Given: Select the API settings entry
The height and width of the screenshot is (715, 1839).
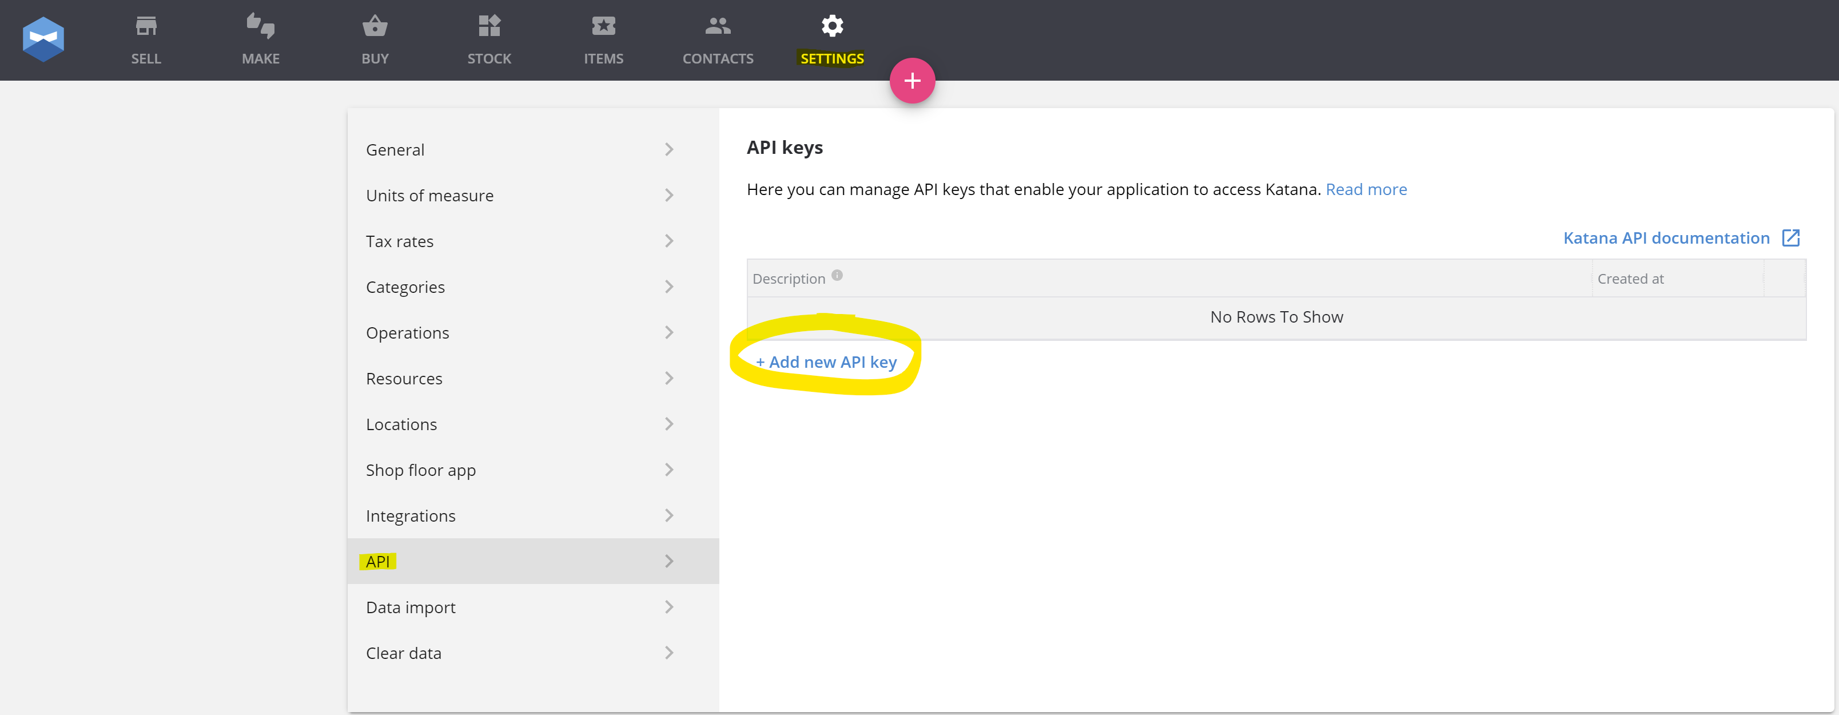Looking at the screenshot, I should click(x=534, y=561).
